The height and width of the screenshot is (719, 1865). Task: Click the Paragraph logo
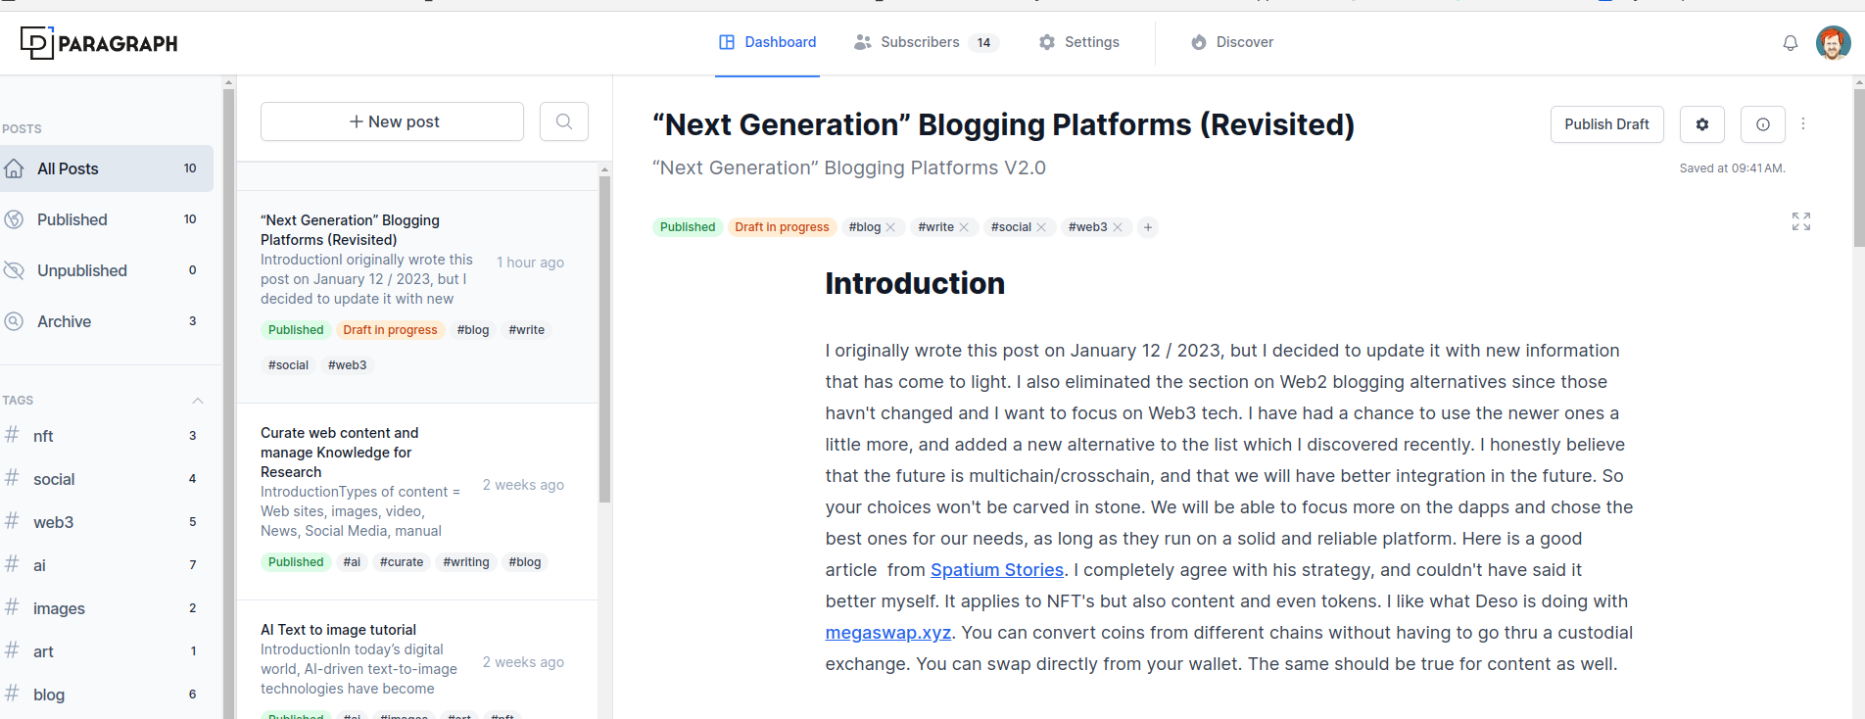pyautogui.click(x=99, y=43)
